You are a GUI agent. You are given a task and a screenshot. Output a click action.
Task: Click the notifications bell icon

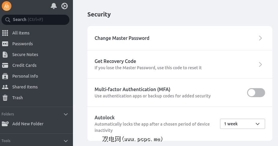54,6
